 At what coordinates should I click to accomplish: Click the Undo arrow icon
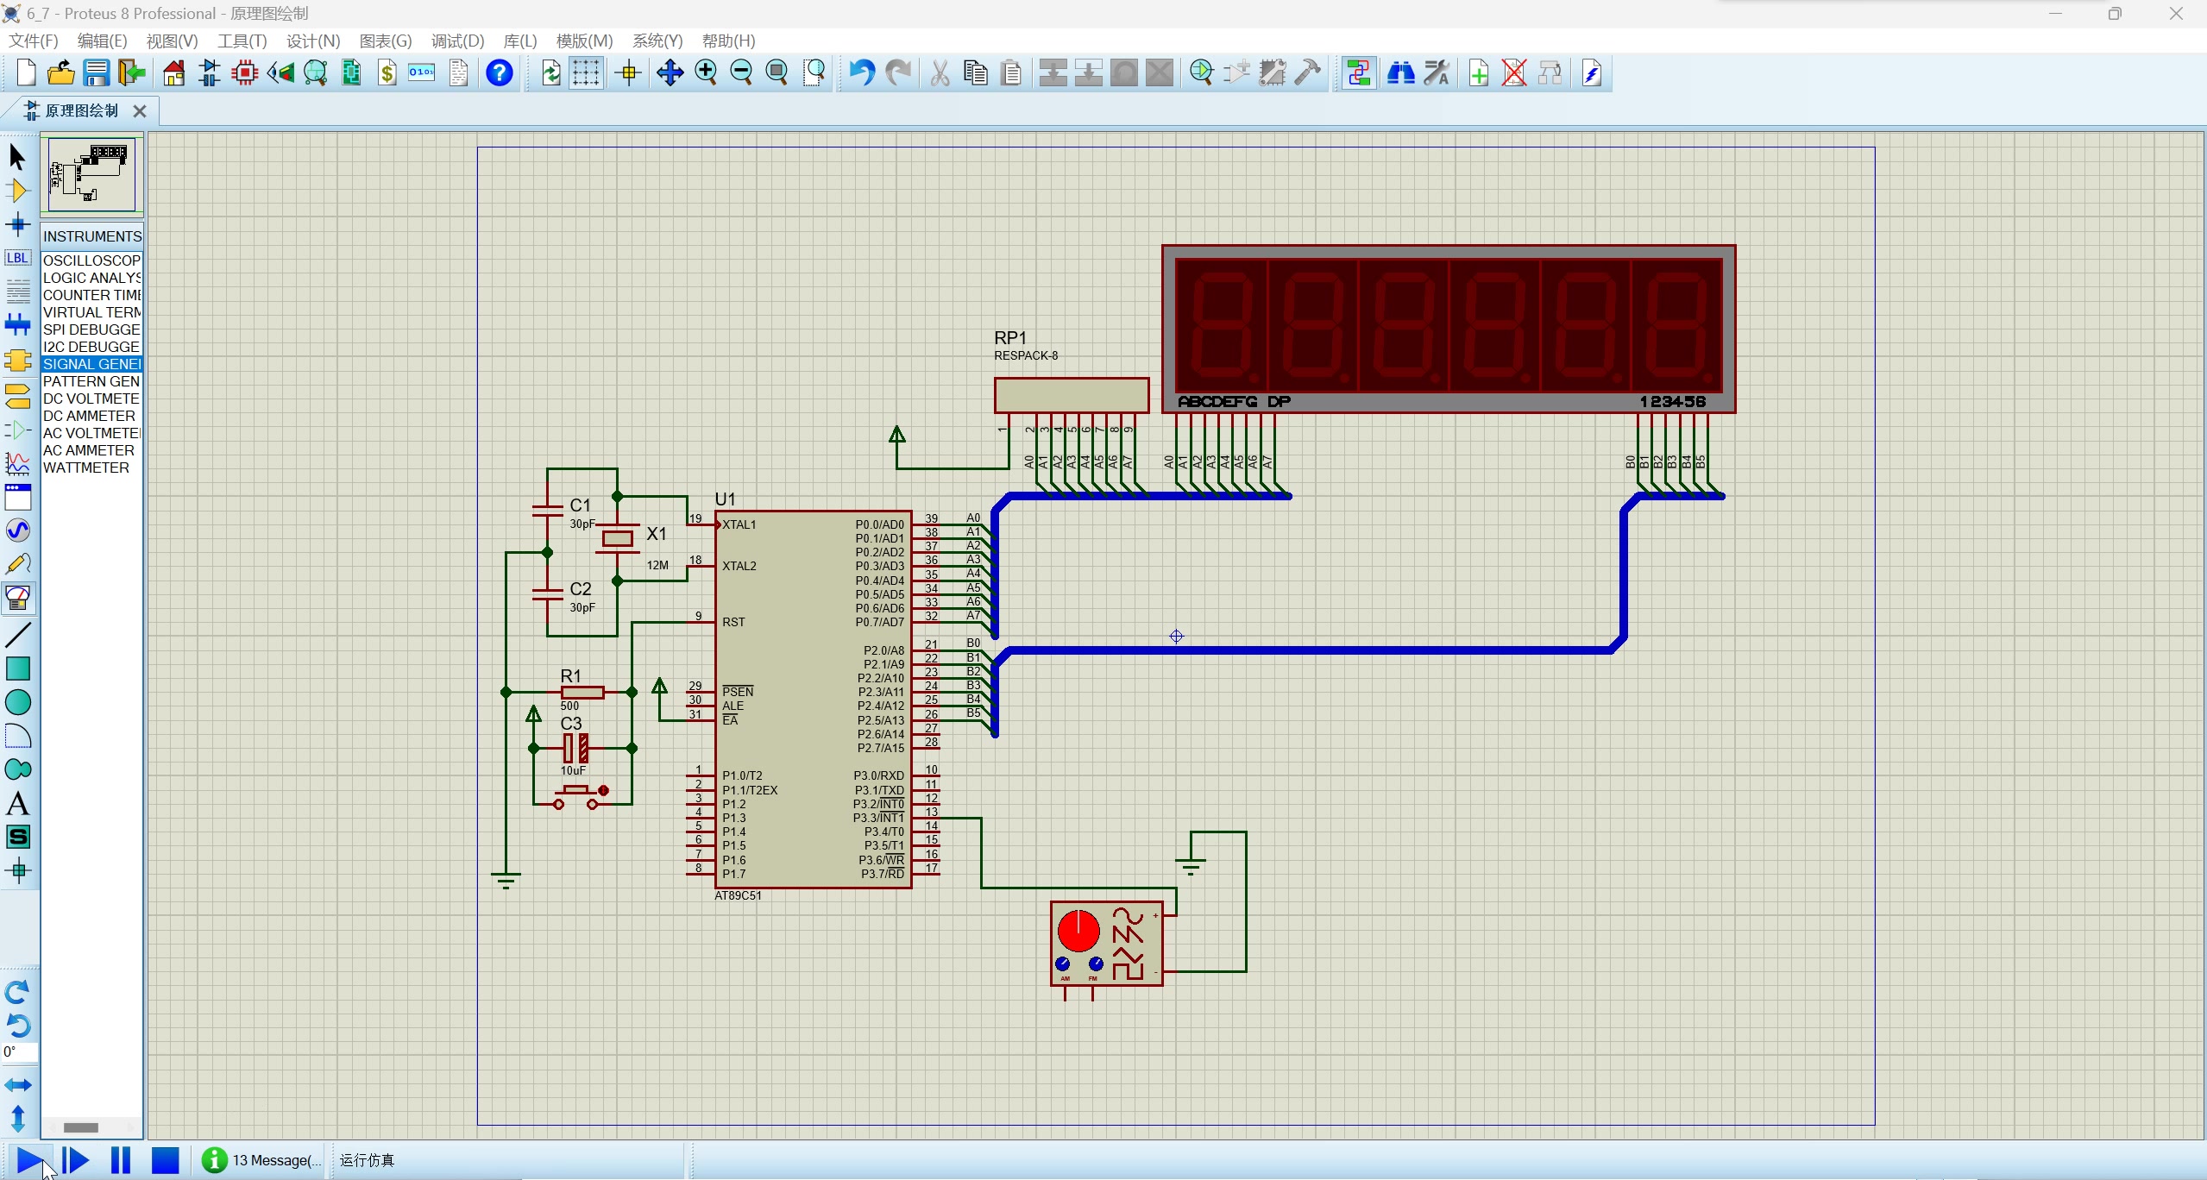click(x=860, y=73)
